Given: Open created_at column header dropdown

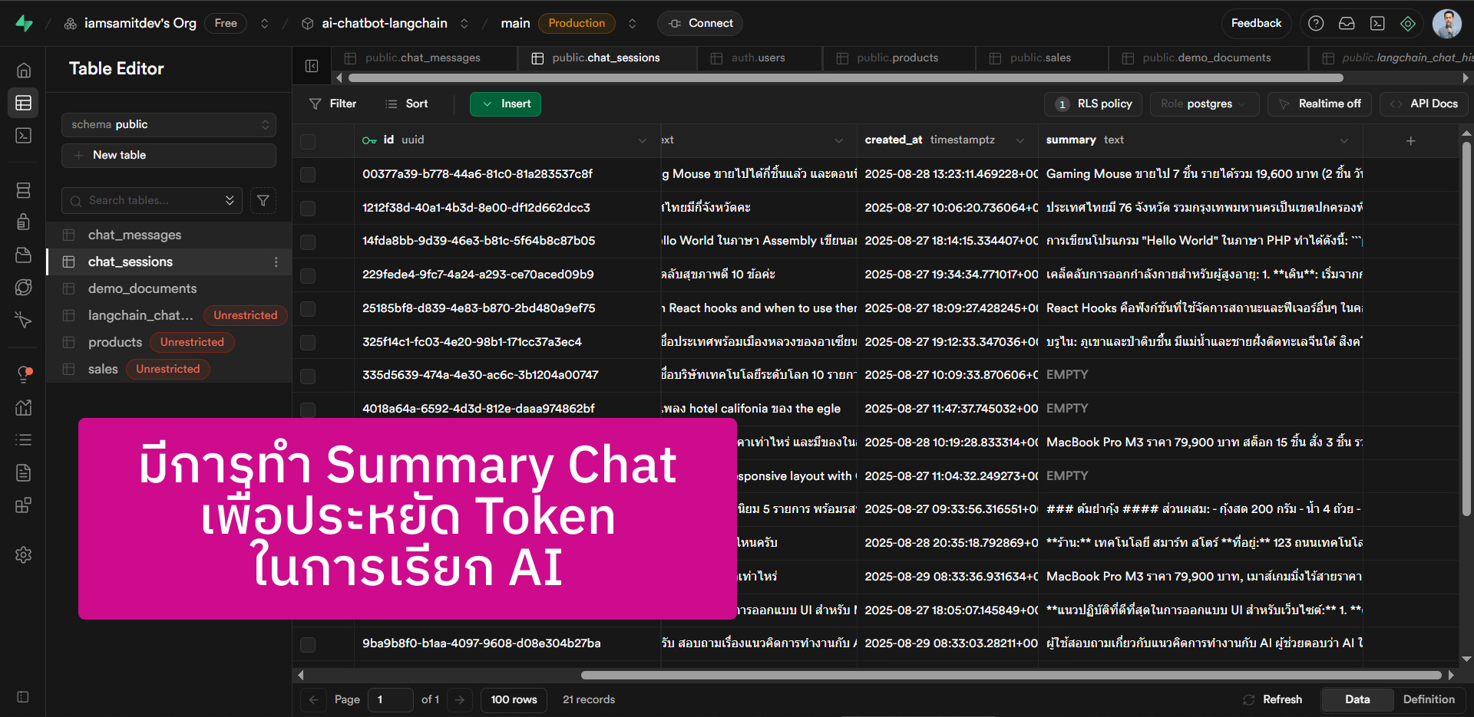Looking at the screenshot, I should point(1020,140).
